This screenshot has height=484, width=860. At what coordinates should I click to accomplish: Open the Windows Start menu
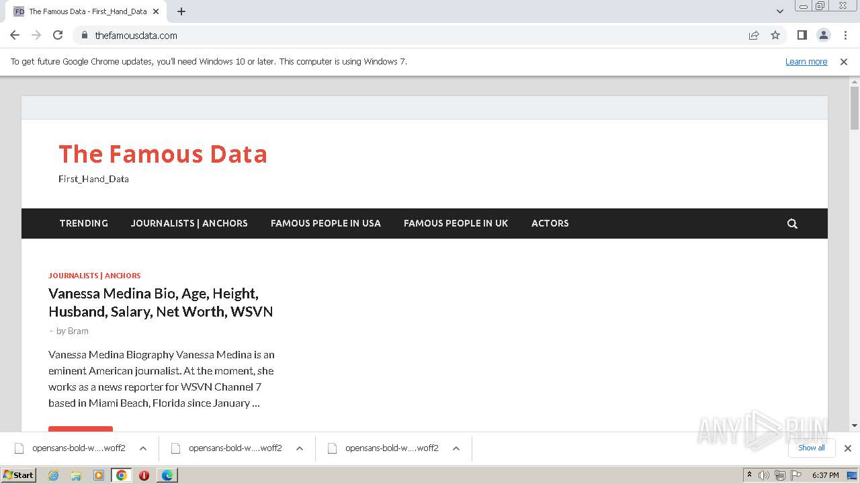coord(19,475)
